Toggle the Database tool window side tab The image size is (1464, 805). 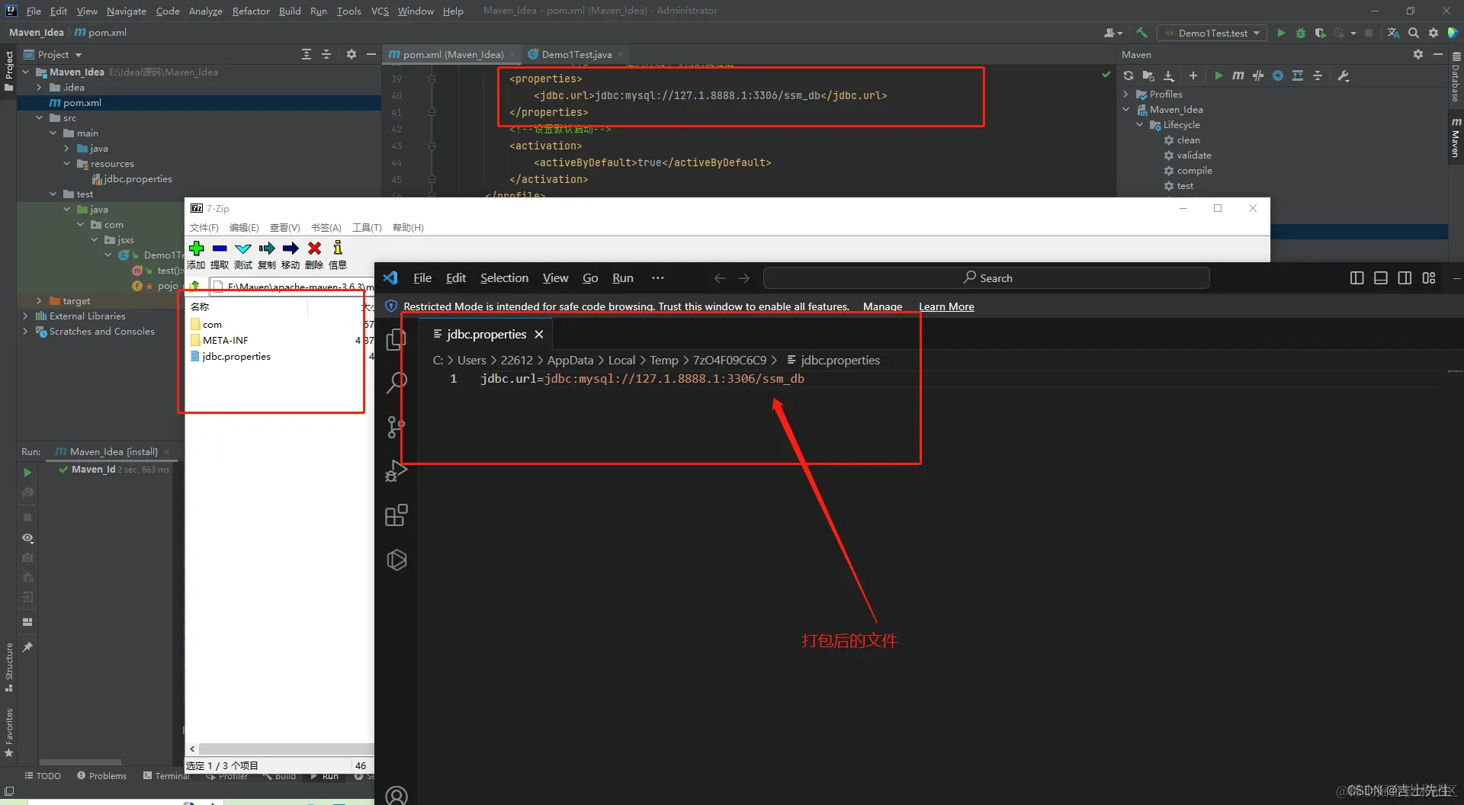pyautogui.click(x=1456, y=77)
